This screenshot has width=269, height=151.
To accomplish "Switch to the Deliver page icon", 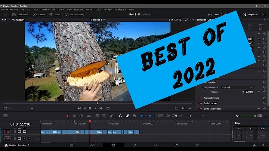I will coord(197,145).
